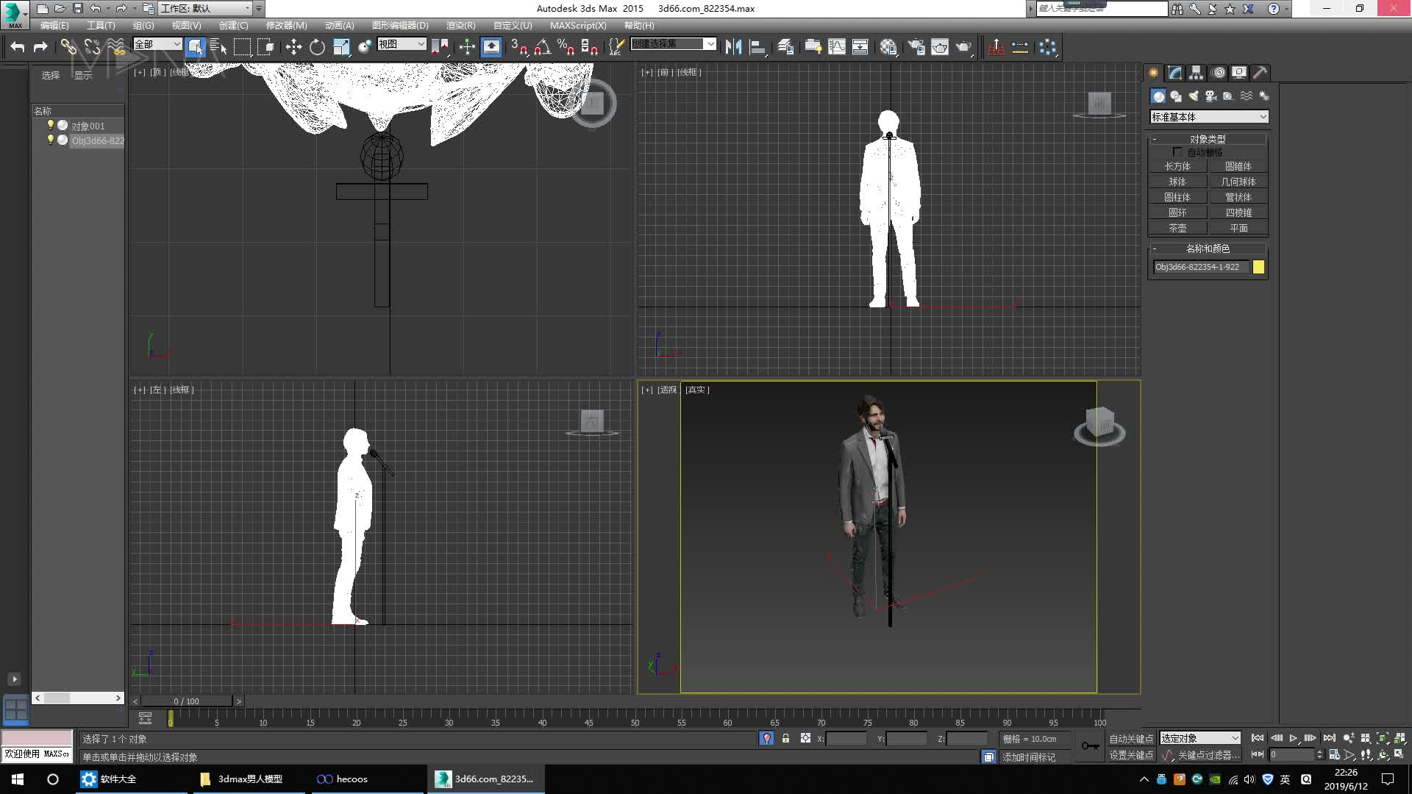
Task: Open the Curve Editor
Action: point(837,47)
